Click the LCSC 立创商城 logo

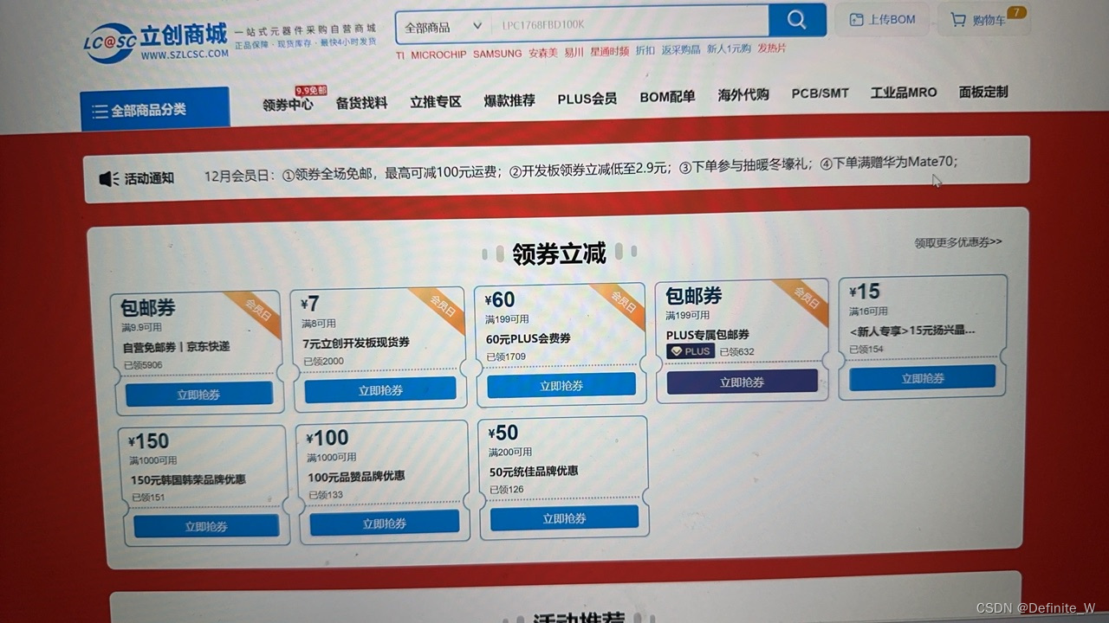coord(156,42)
